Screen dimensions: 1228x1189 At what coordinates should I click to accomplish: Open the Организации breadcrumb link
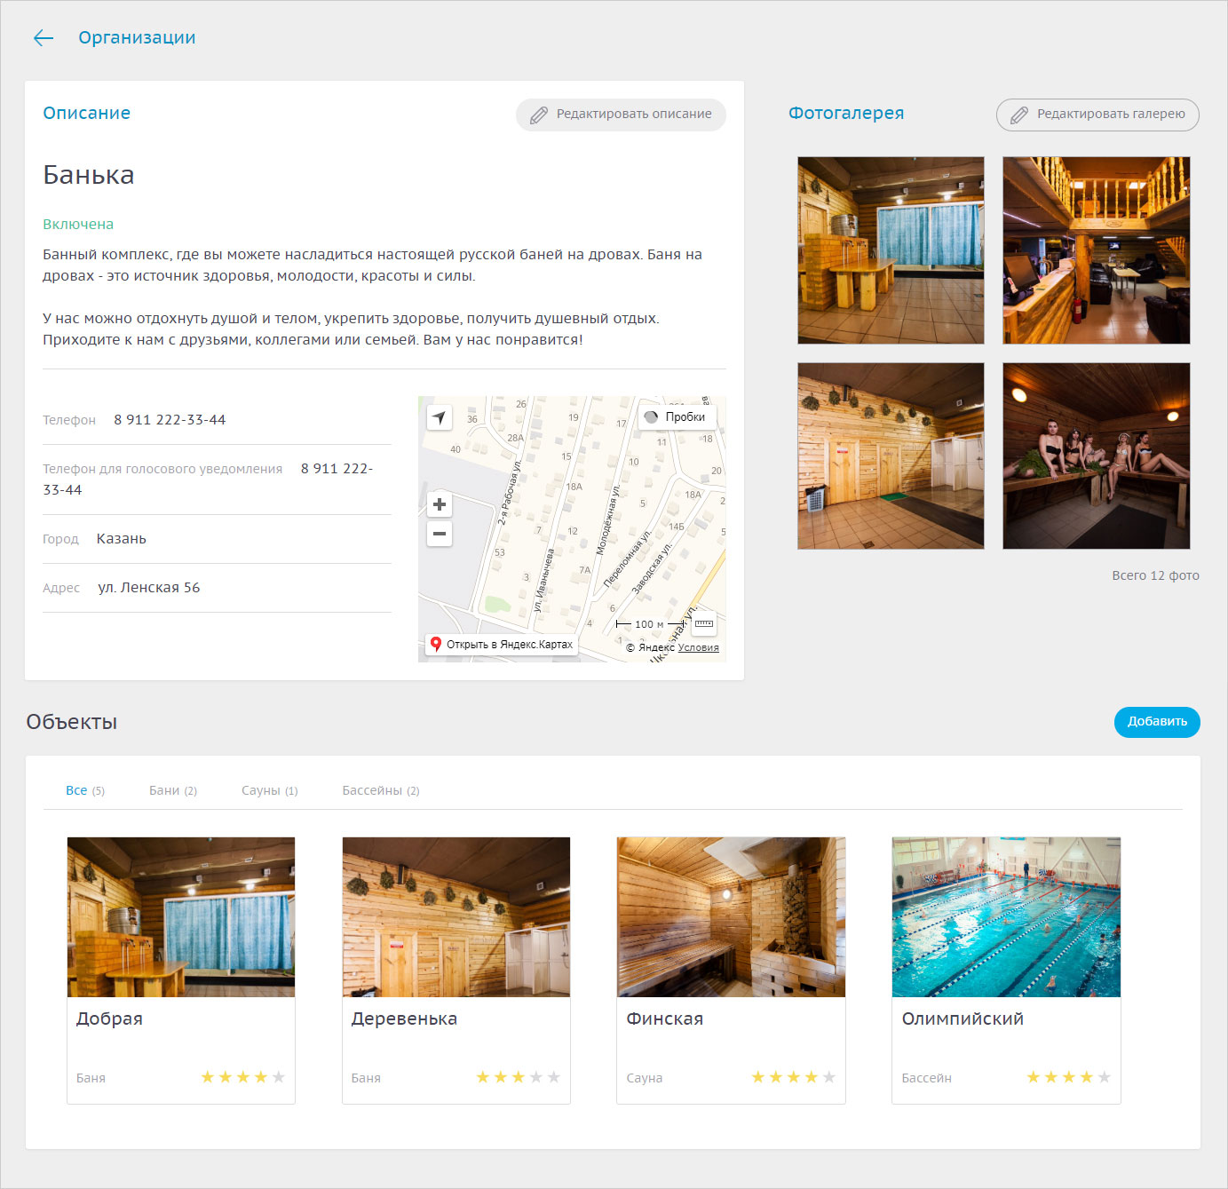pyautogui.click(x=137, y=37)
